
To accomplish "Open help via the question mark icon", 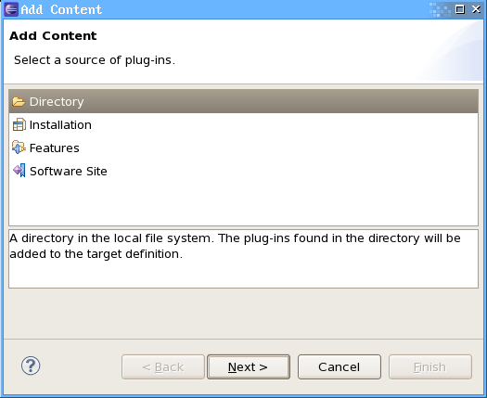I will point(31,366).
